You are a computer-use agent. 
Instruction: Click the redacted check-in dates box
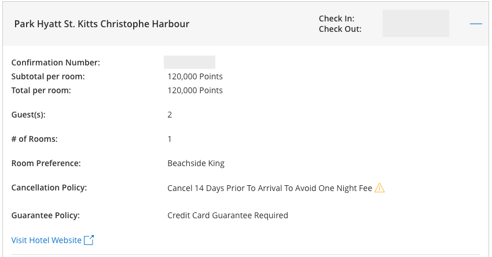[416, 24]
